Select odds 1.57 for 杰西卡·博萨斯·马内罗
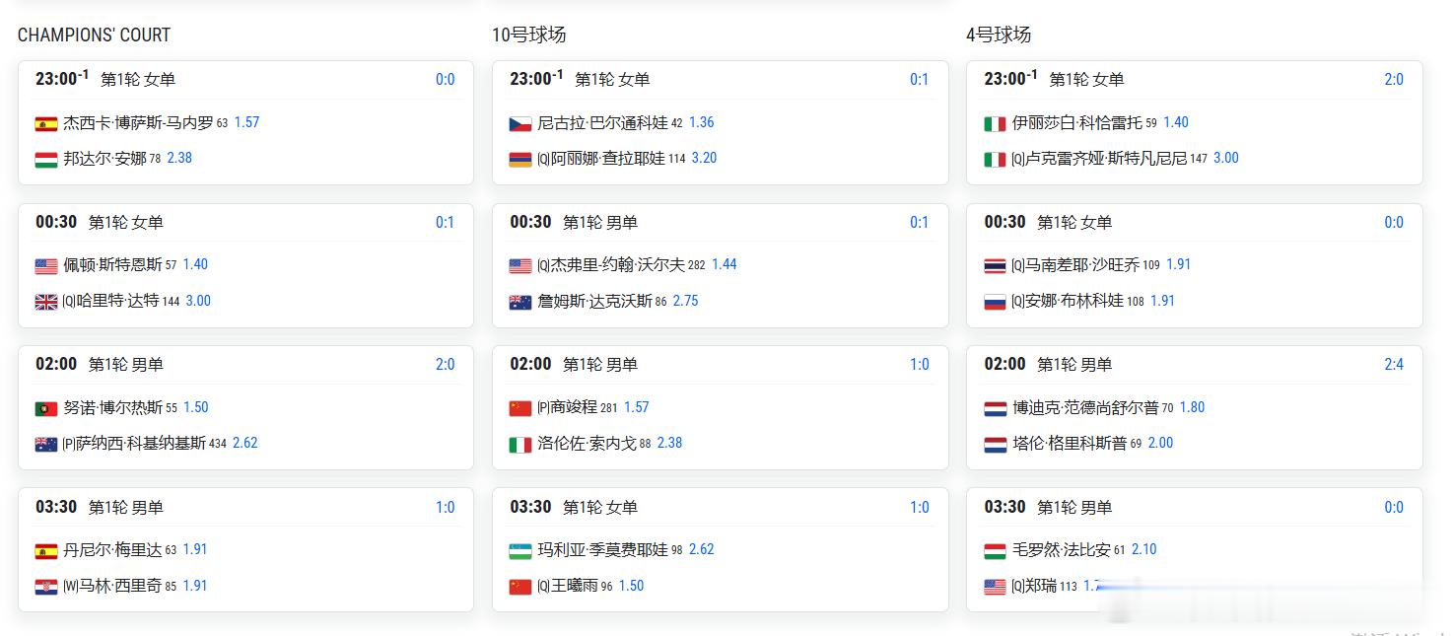Screen dimensions: 1453x636 (x=246, y=122)
